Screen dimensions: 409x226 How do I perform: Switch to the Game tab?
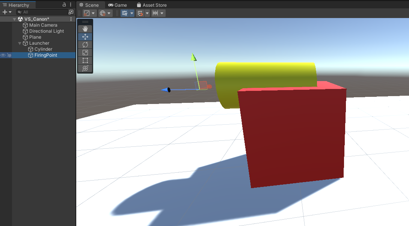pos(118,5)
